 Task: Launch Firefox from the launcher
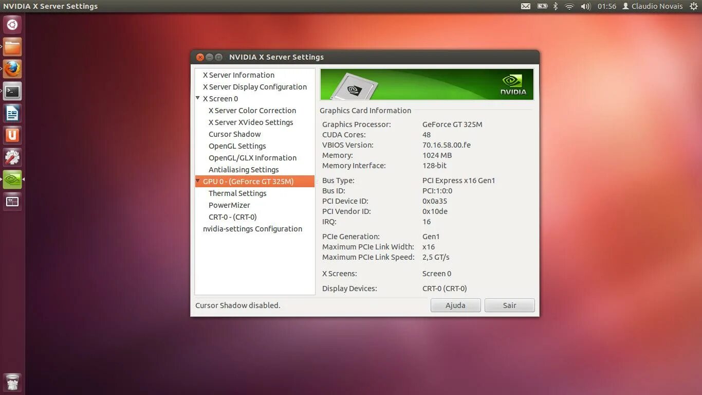(12, 68)
